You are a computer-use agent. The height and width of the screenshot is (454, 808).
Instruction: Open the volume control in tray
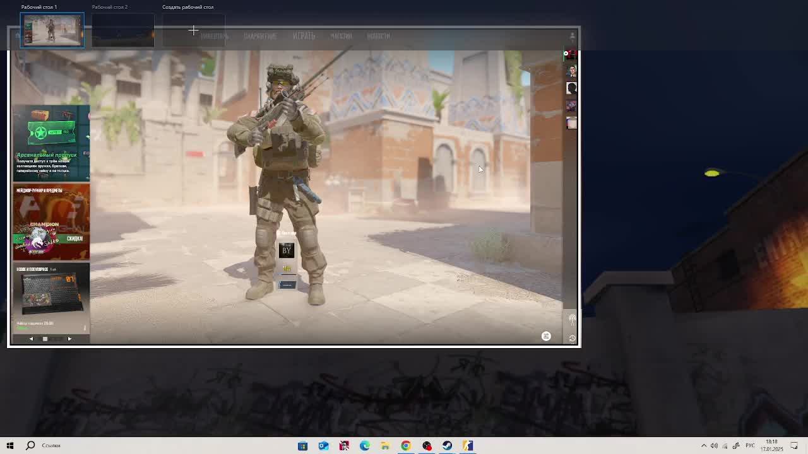[714, 446]
